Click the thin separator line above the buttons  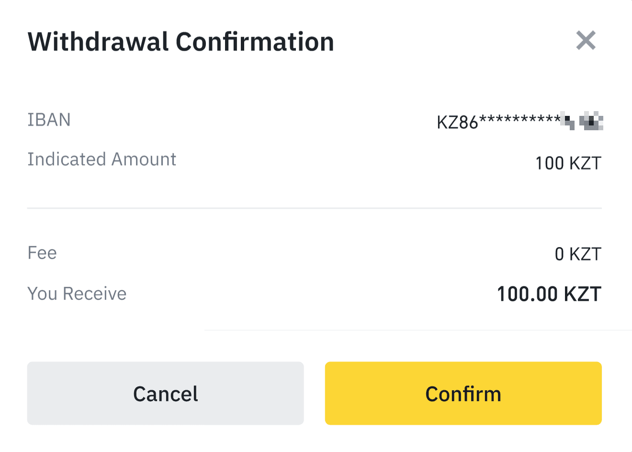pos(417,330)
